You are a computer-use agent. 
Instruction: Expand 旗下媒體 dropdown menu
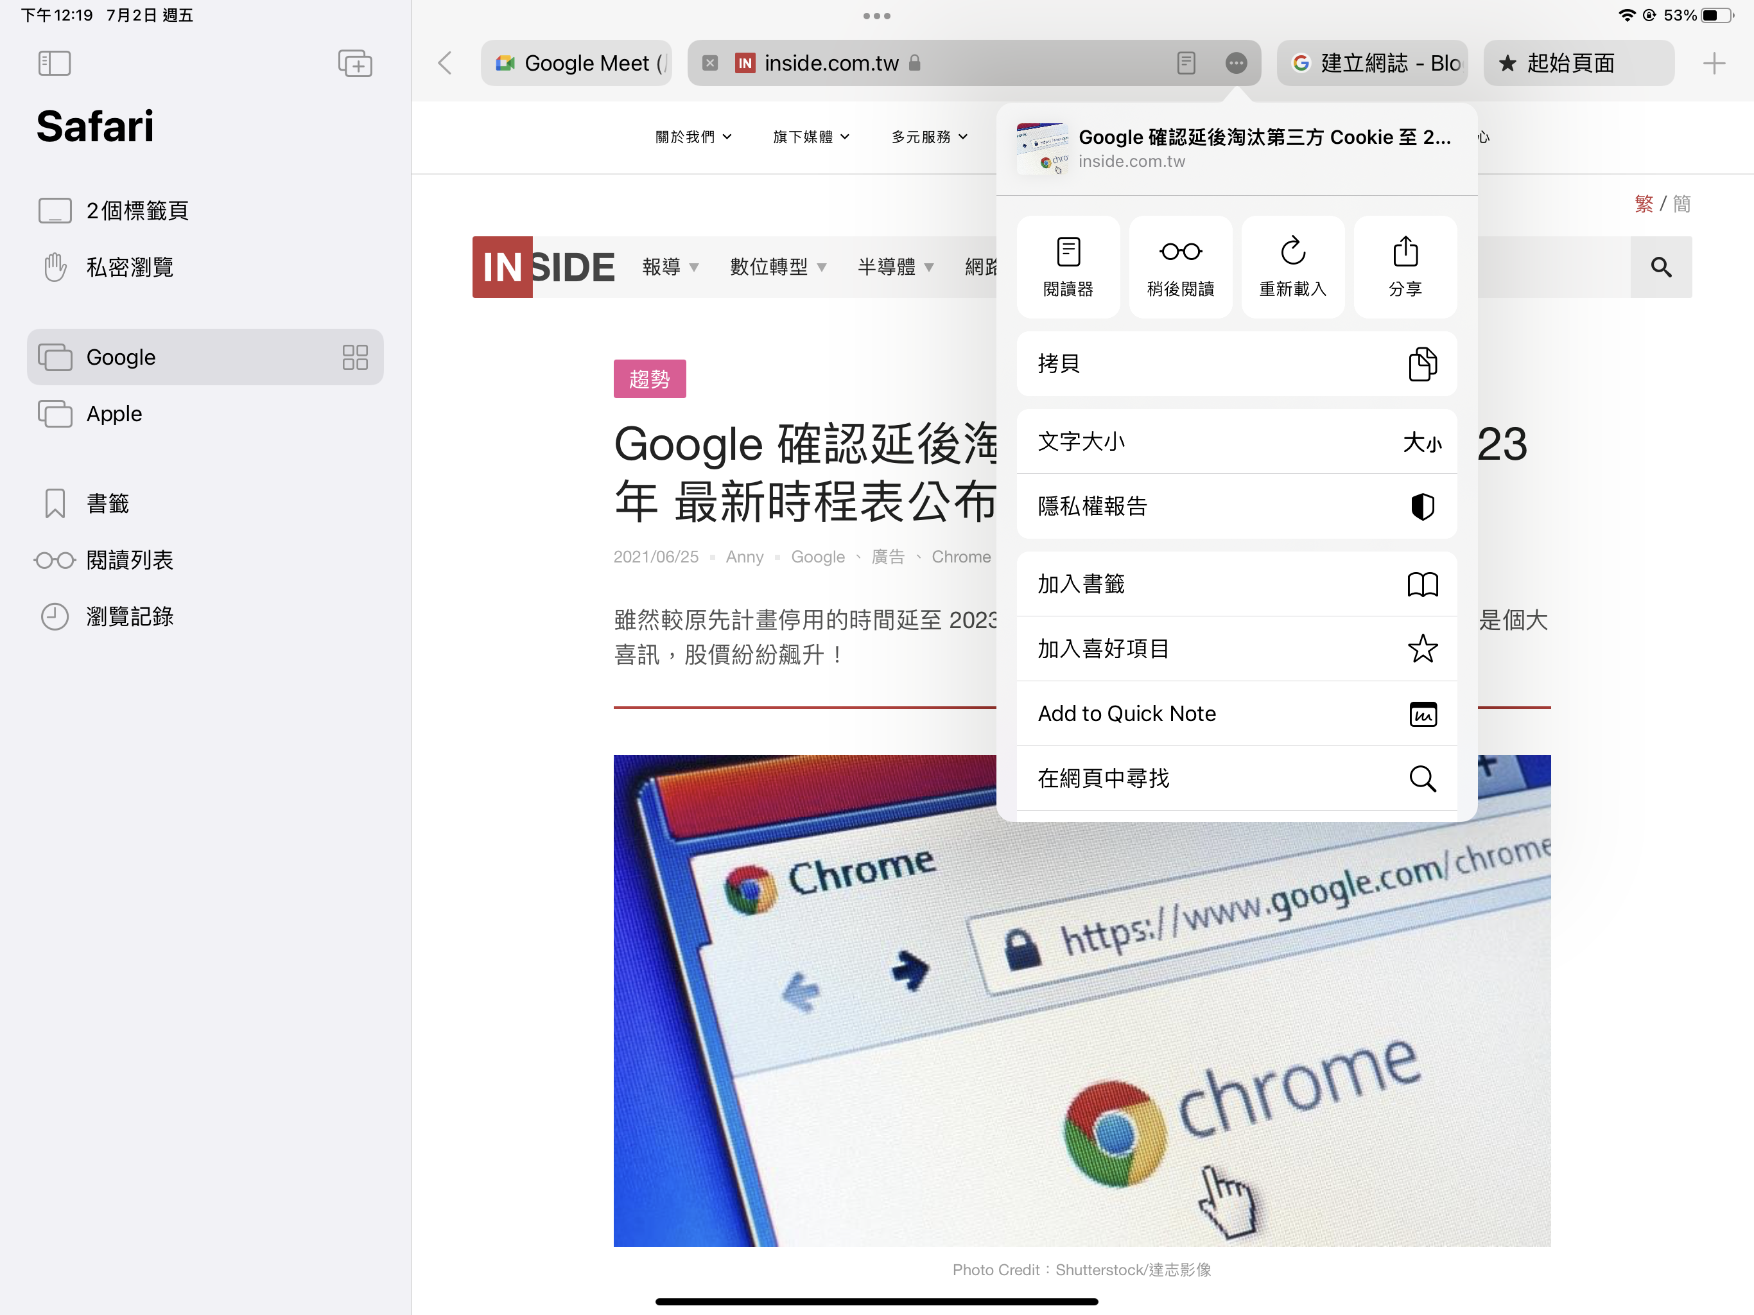811,137
